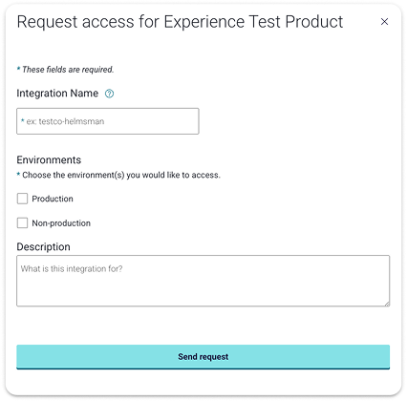Viewport: 407px width, 401px height.
Task: Grab the Description box resize handle
Action: point(387,304)
